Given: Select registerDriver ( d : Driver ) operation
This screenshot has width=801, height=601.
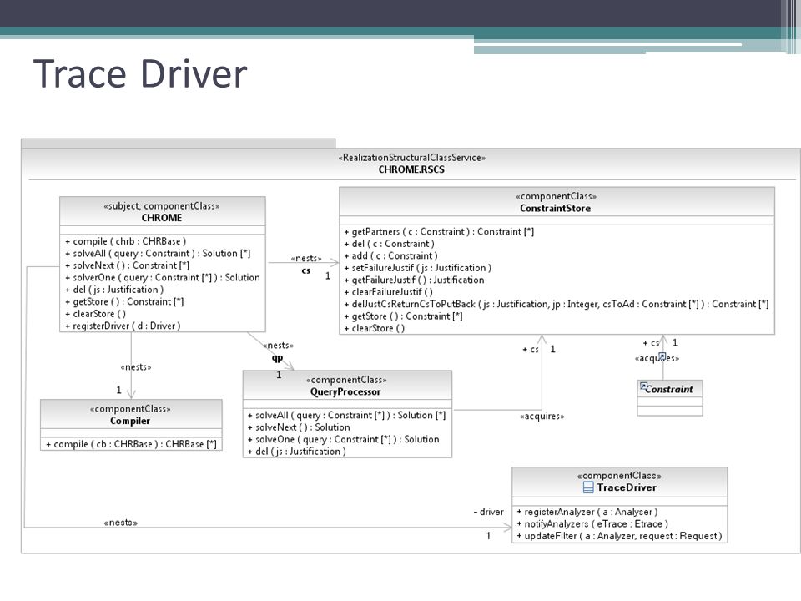Looking at the screenshot, I should point(123,326).
